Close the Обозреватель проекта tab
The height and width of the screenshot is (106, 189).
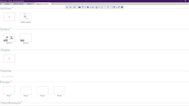point(50,4)
